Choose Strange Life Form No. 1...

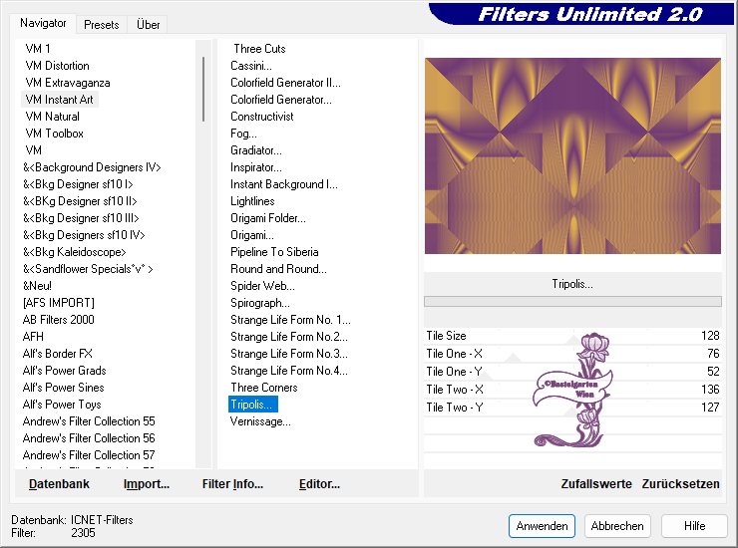290,320
